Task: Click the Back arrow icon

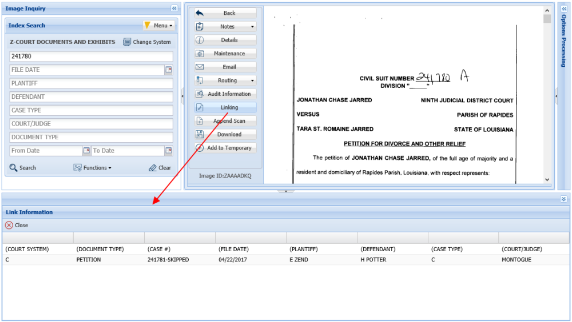Action: tap(200, 13)
